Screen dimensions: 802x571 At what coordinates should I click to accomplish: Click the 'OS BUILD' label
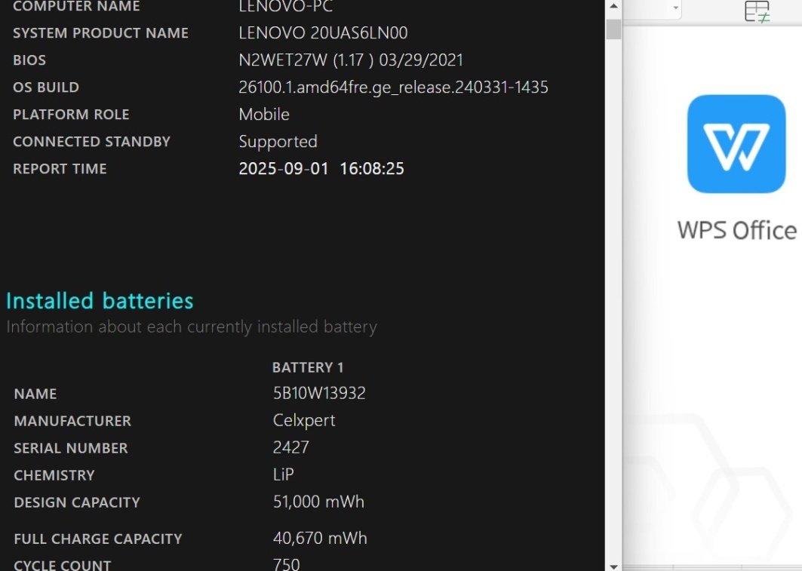point(46,87)
